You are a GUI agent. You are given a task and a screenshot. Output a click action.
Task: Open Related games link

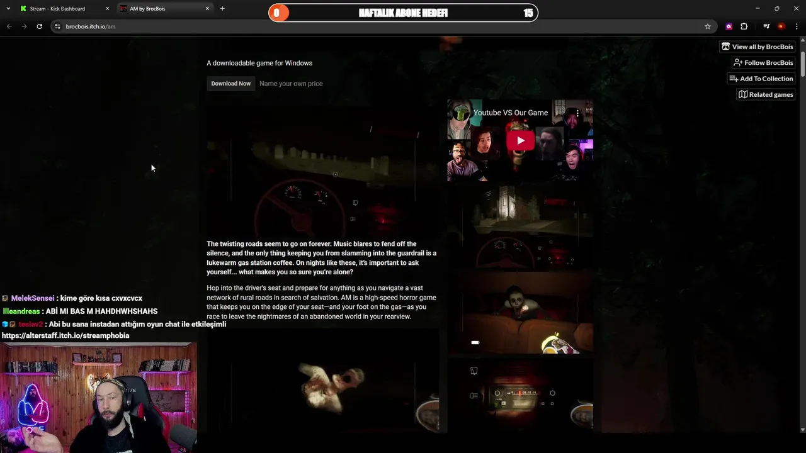[766, 94]
